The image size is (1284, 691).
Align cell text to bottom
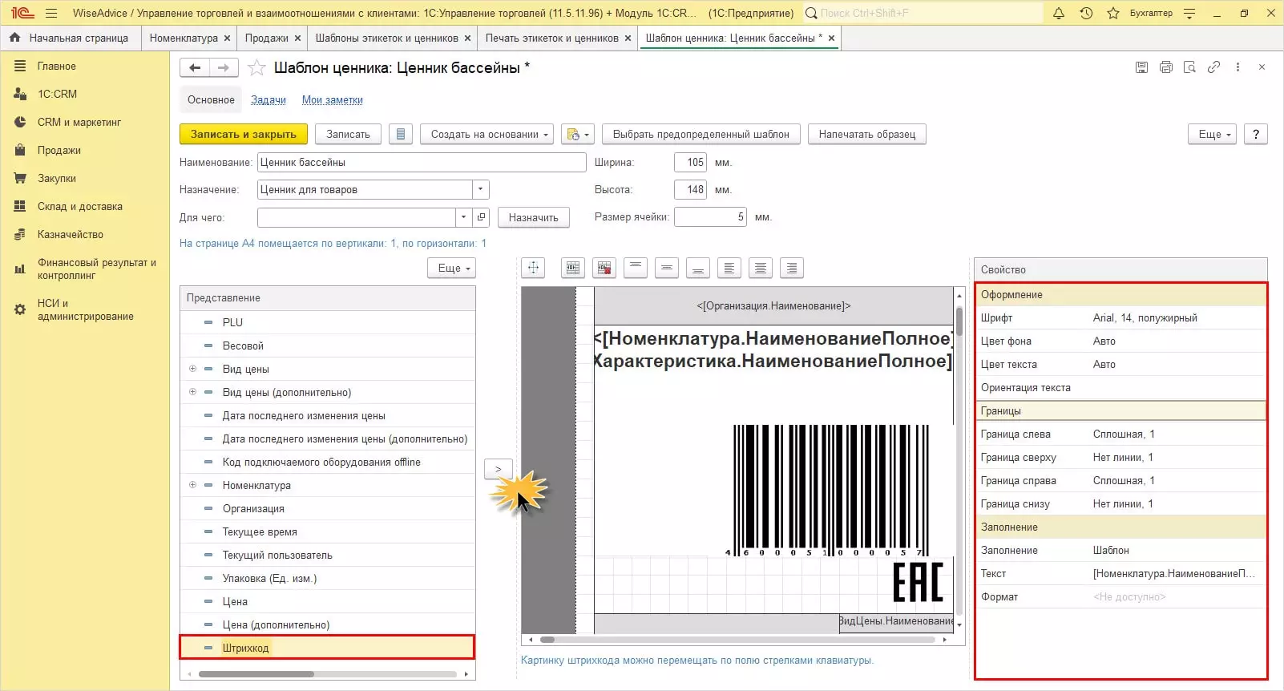(x=698, y=268)
